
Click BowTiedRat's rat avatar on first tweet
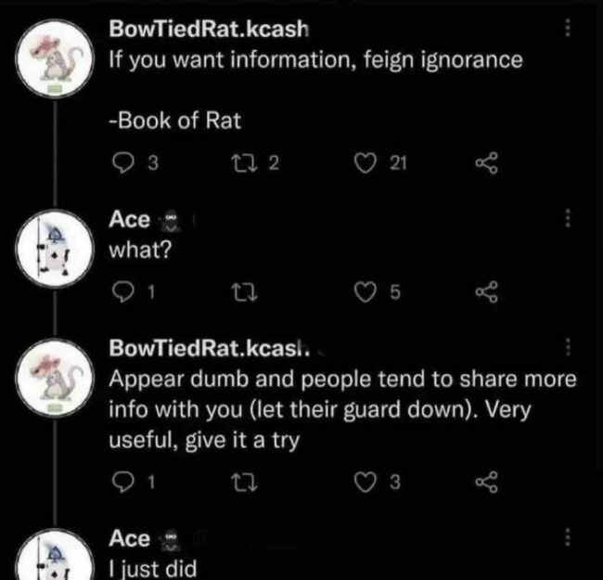point(57,58)
